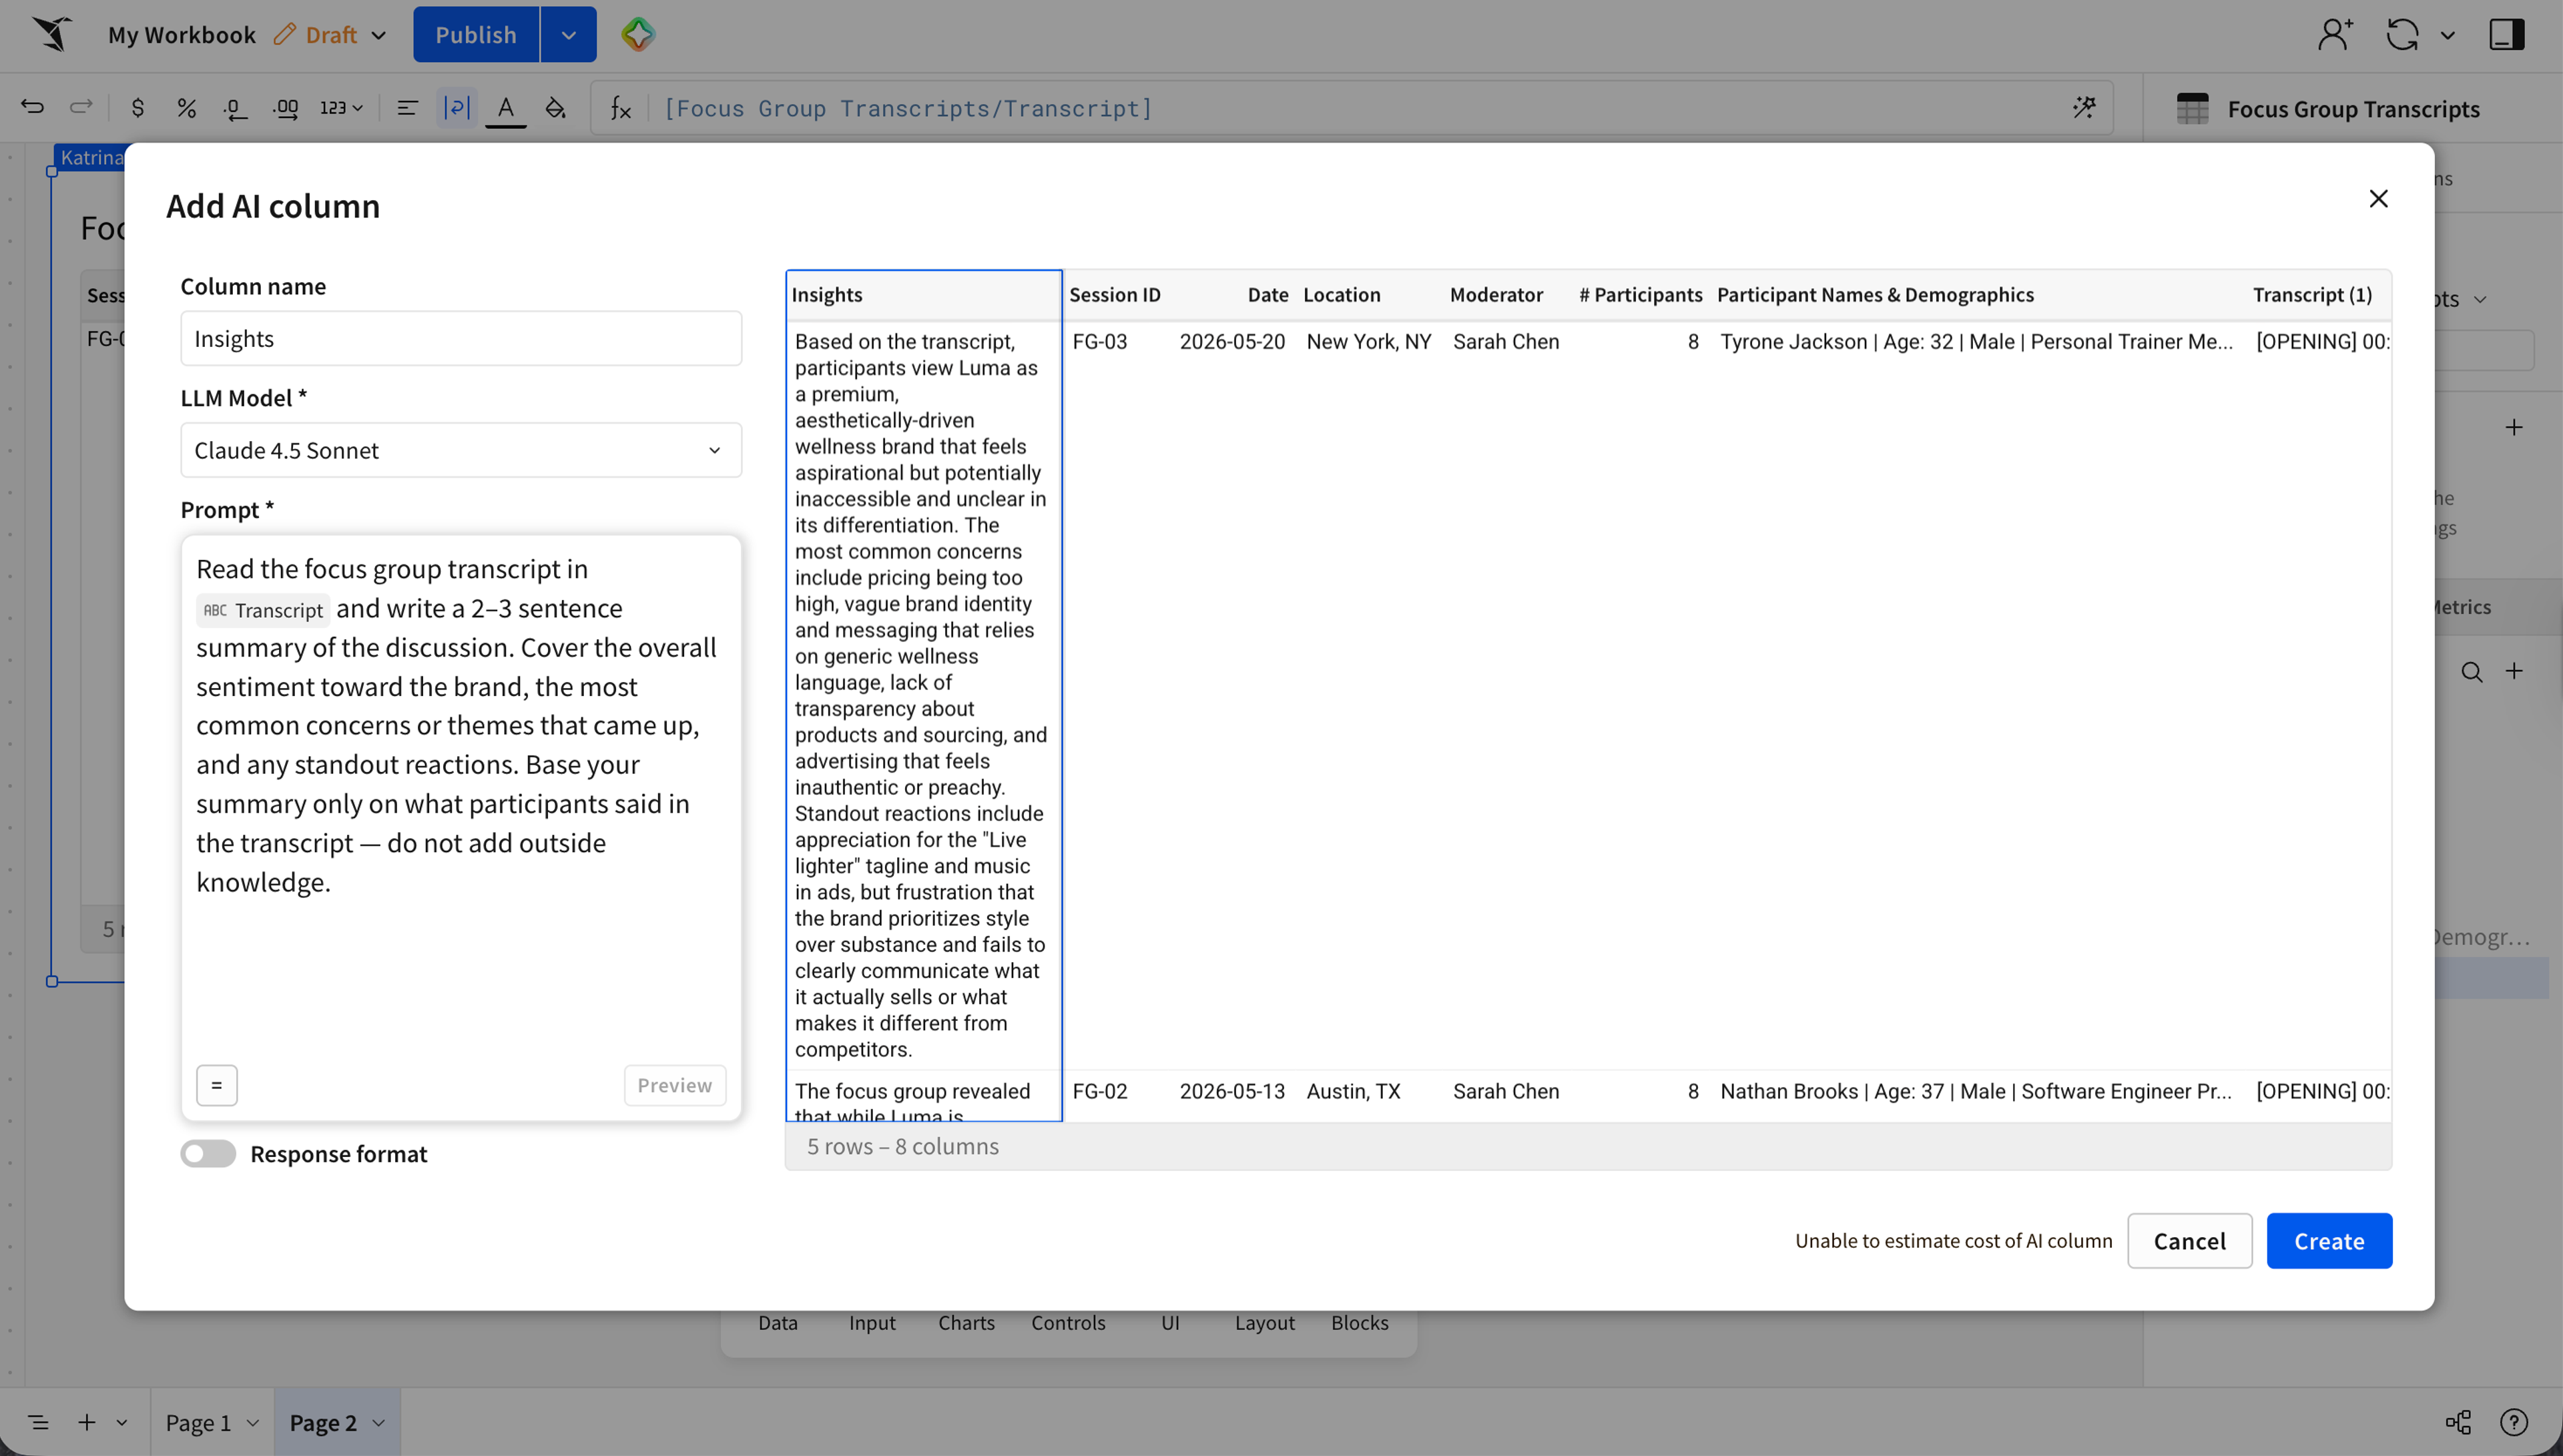The width and height of the screenshot is (2563, 1456).
Task: Select the Blocks element tab
Action: pos(1359,1323)
